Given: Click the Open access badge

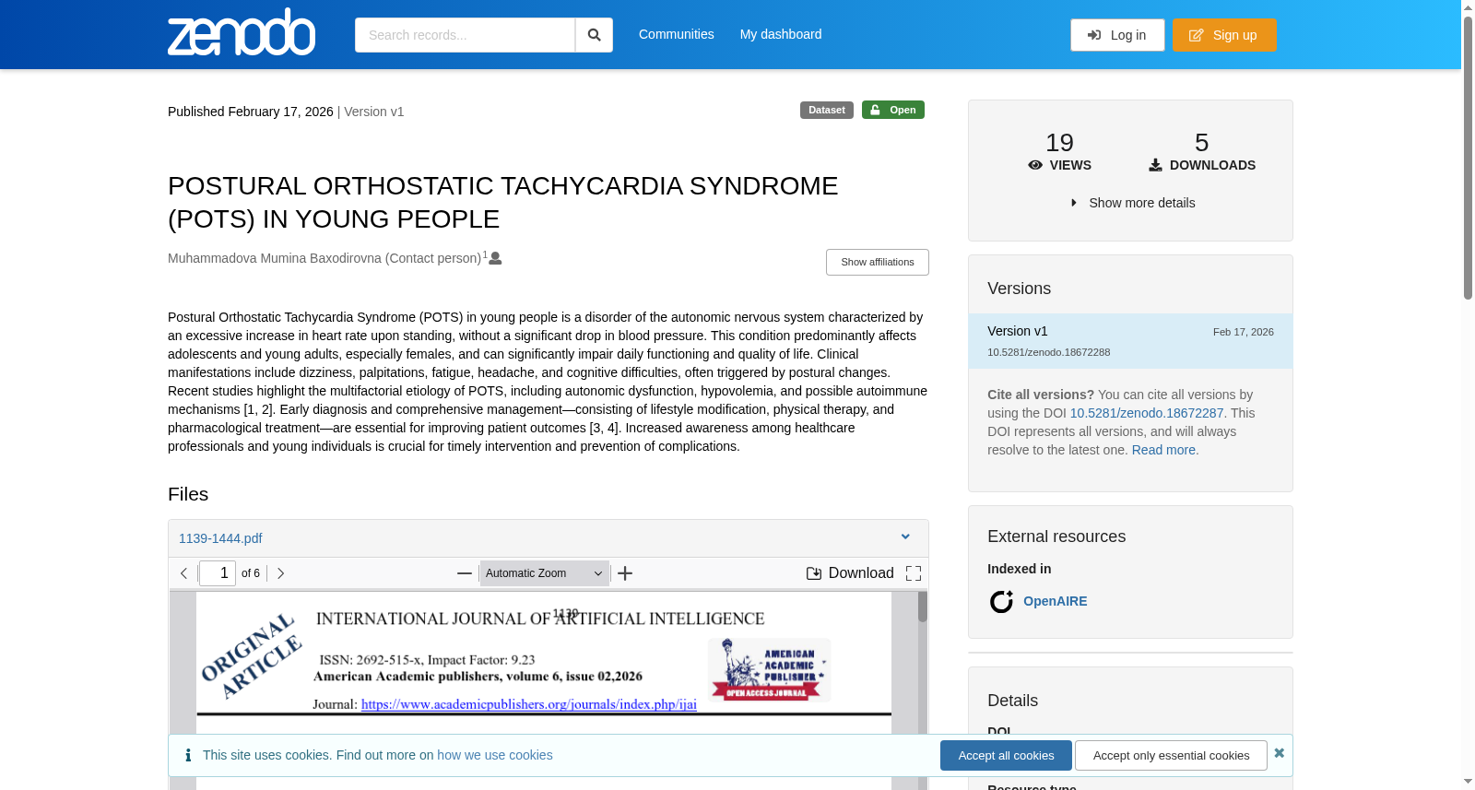Looking at the screenshot, I should point(893,110).
